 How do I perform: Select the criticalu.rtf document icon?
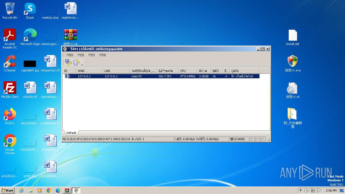(x=30, y=90)
